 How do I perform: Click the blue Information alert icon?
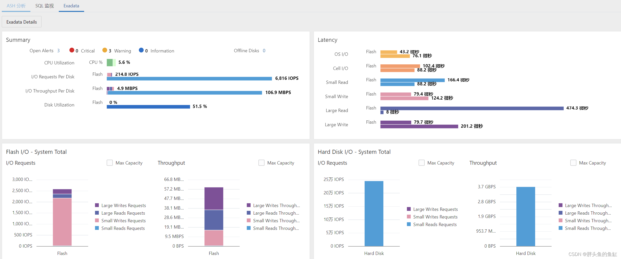point(141,50)
